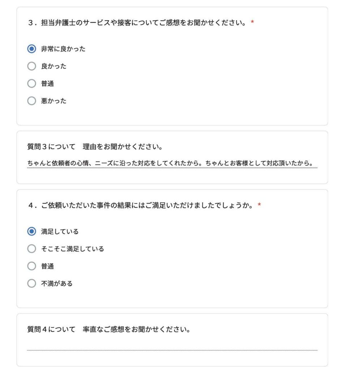Choose the そこそこ満足している radio button

click(x=31, y=249)
